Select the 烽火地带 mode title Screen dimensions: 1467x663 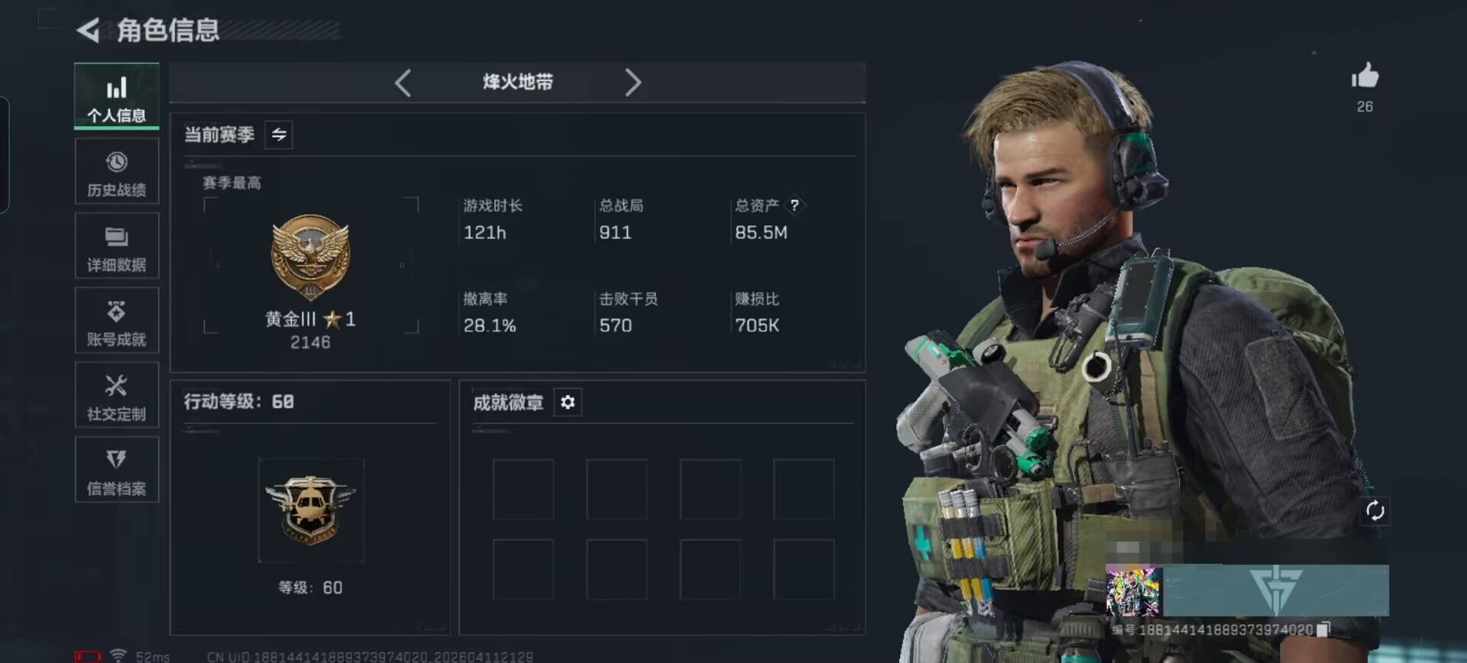tap(518, 82)
